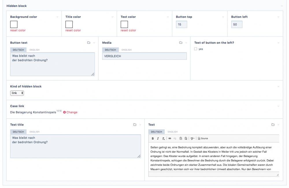289x188 pixels.
Task: Click the Change link for Case link
Action: (70, 112)
